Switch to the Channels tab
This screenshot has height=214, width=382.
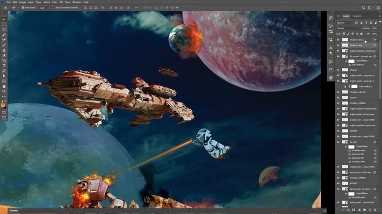[357, 16]
